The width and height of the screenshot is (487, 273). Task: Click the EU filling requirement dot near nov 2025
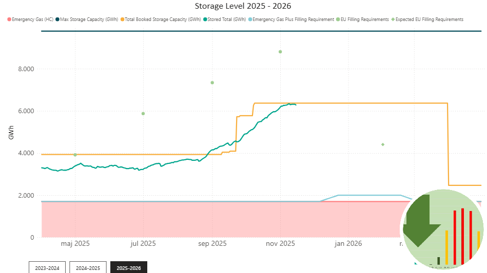[280, 52]
